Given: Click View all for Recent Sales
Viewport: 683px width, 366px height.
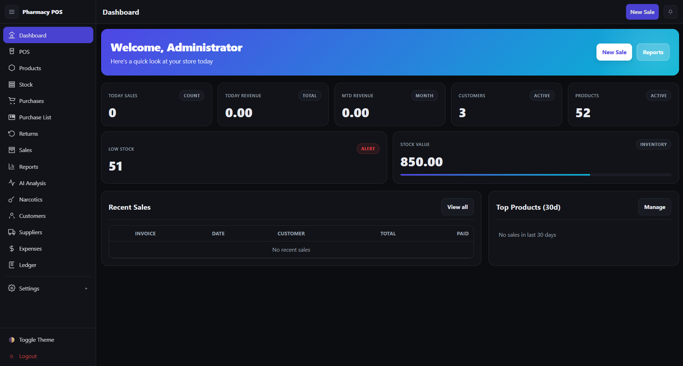Looking at the screenshot, I should pyautogui.click(x=458, y=207).
